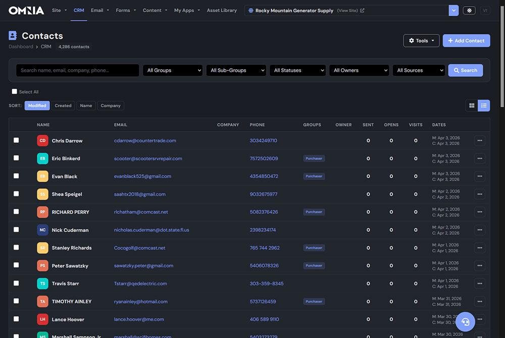Select the CRM navigation tab

pos(79,10)
